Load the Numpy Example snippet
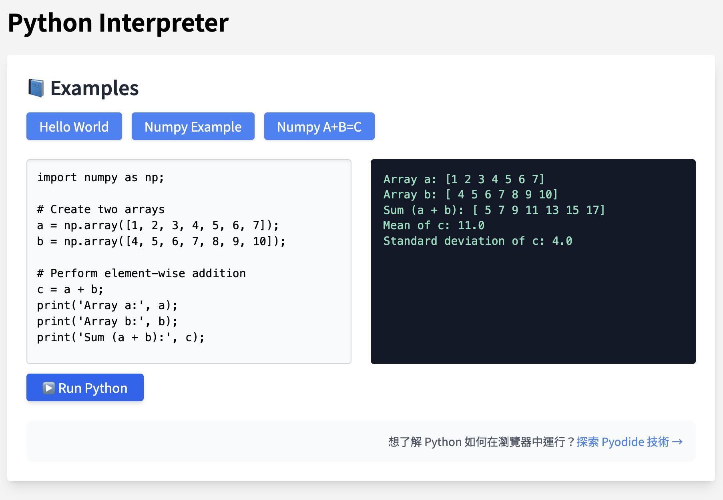723x500 pixels. coord(193,126)
